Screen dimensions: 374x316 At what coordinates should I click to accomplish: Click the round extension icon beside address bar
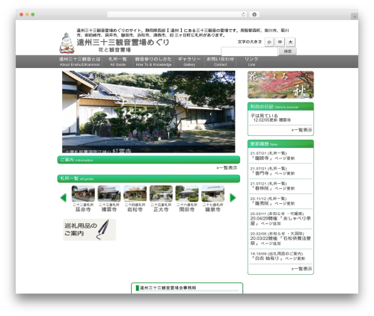[254, 15]
